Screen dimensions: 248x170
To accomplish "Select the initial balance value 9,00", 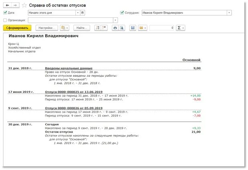I will tap(197, 68).
